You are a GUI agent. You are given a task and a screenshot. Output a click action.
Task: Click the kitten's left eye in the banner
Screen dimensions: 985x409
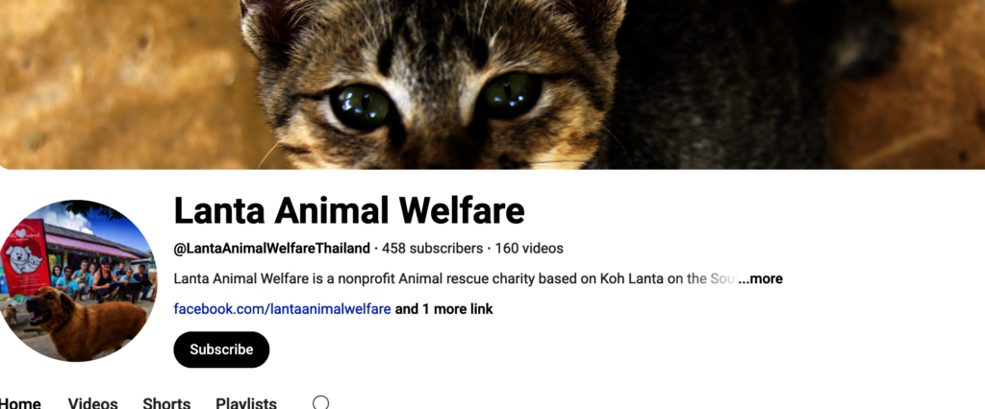tap(361, 107)
